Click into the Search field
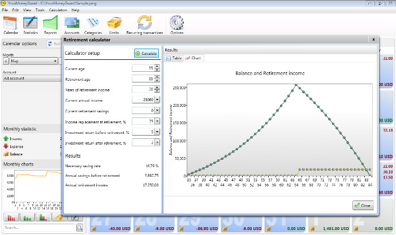The image size is (396, 235). pos(37,228)
